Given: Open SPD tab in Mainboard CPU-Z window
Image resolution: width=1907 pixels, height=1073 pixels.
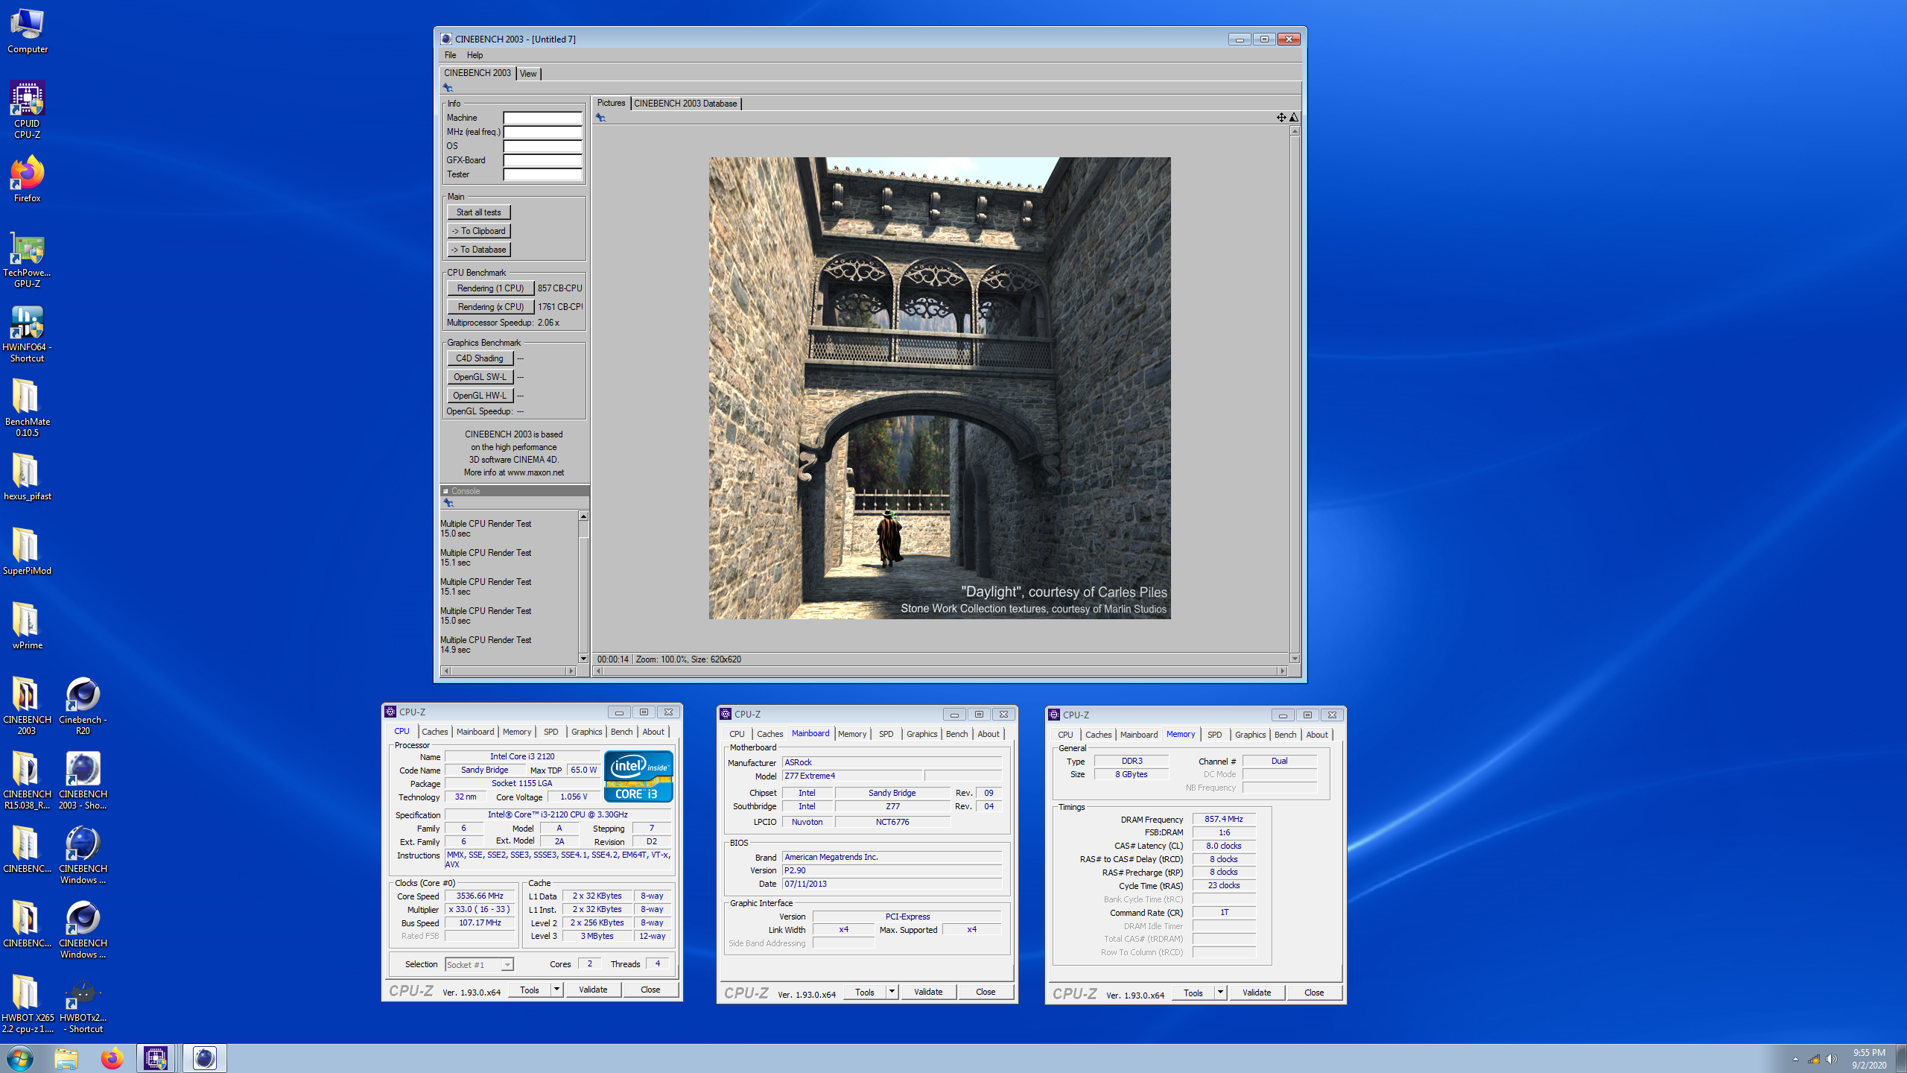Looking at the screenshot, I should tap(886, 734).
